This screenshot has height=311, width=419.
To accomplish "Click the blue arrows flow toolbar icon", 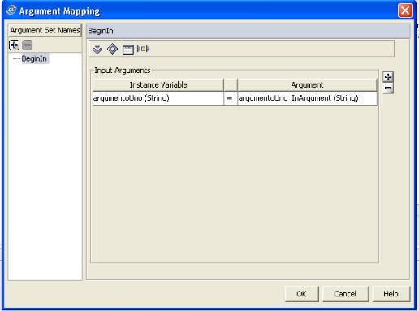I will click(143, 49).
